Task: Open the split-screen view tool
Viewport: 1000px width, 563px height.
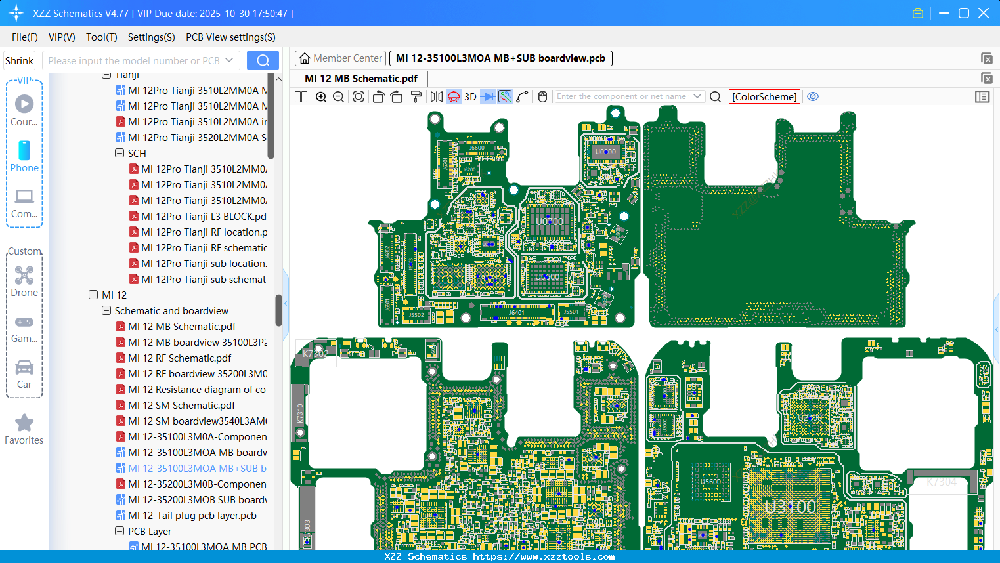Action: tap(300, 96)
